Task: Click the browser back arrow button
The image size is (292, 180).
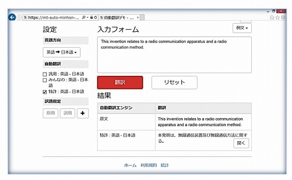Action: click(x=12, y=17)
